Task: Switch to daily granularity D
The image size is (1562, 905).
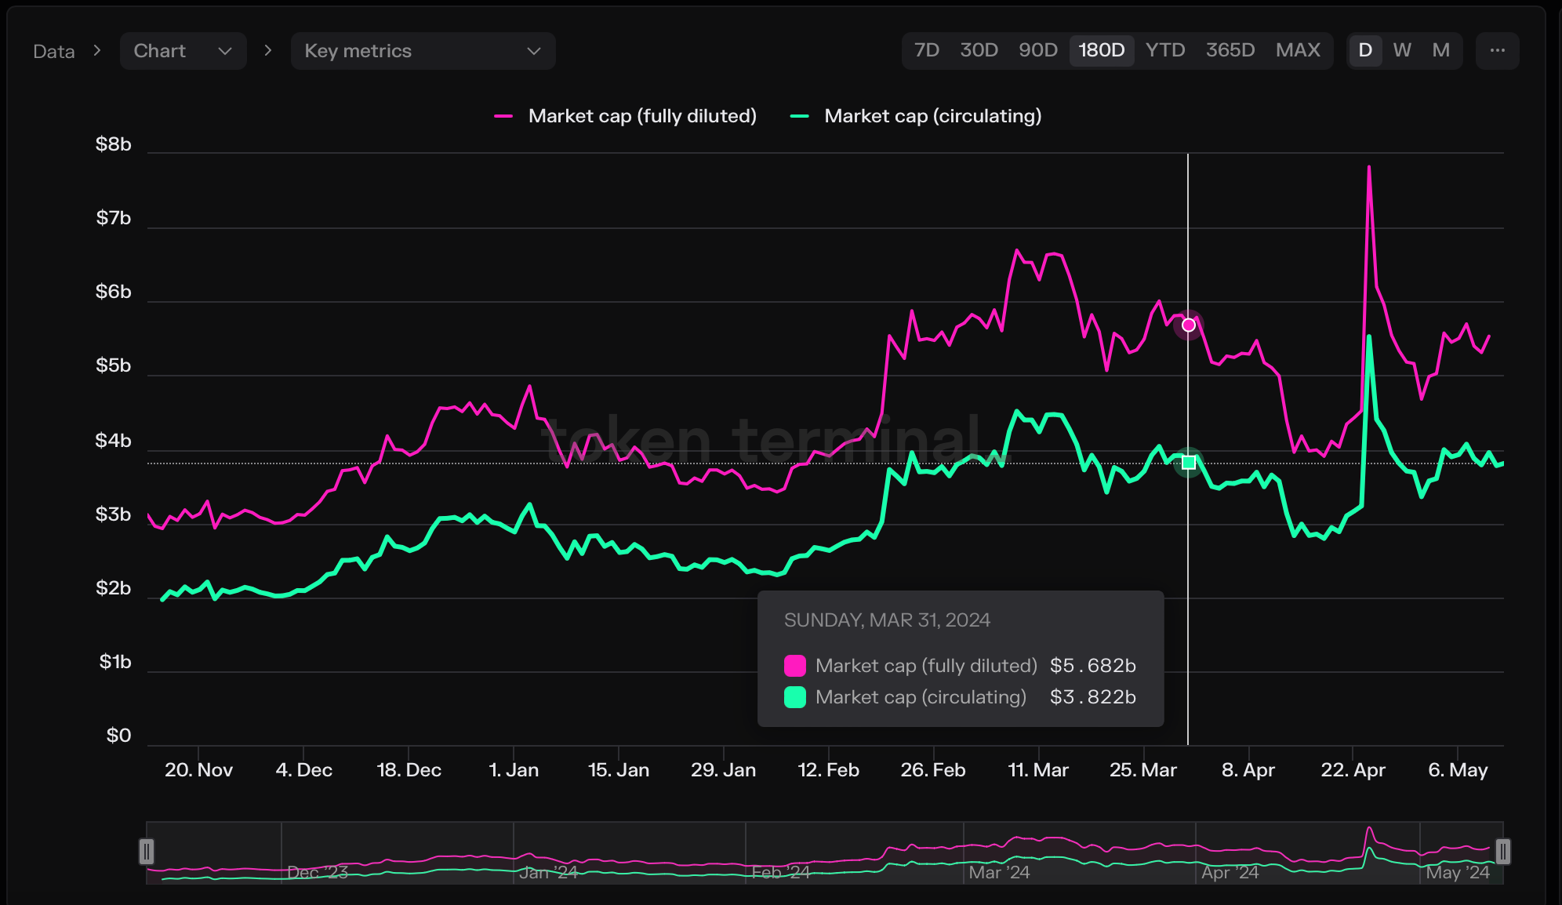Action: [x=1365, y=50]
